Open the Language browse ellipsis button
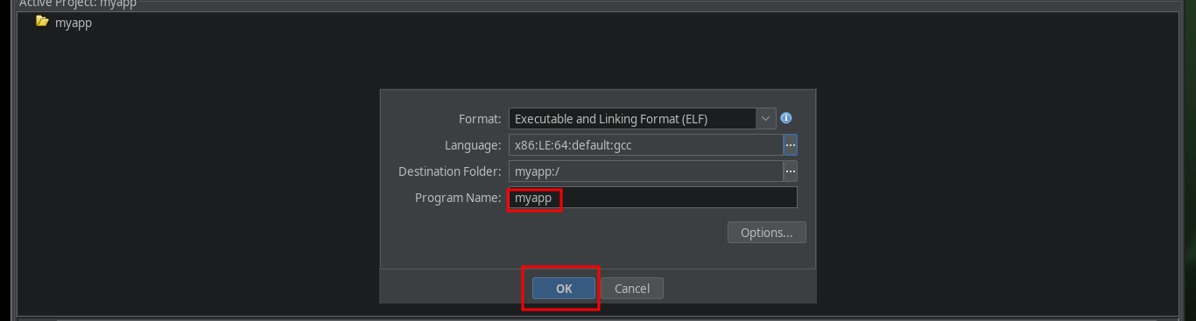Image resolution: width=1196 pixels, height=321 pixels. [790, 144]
